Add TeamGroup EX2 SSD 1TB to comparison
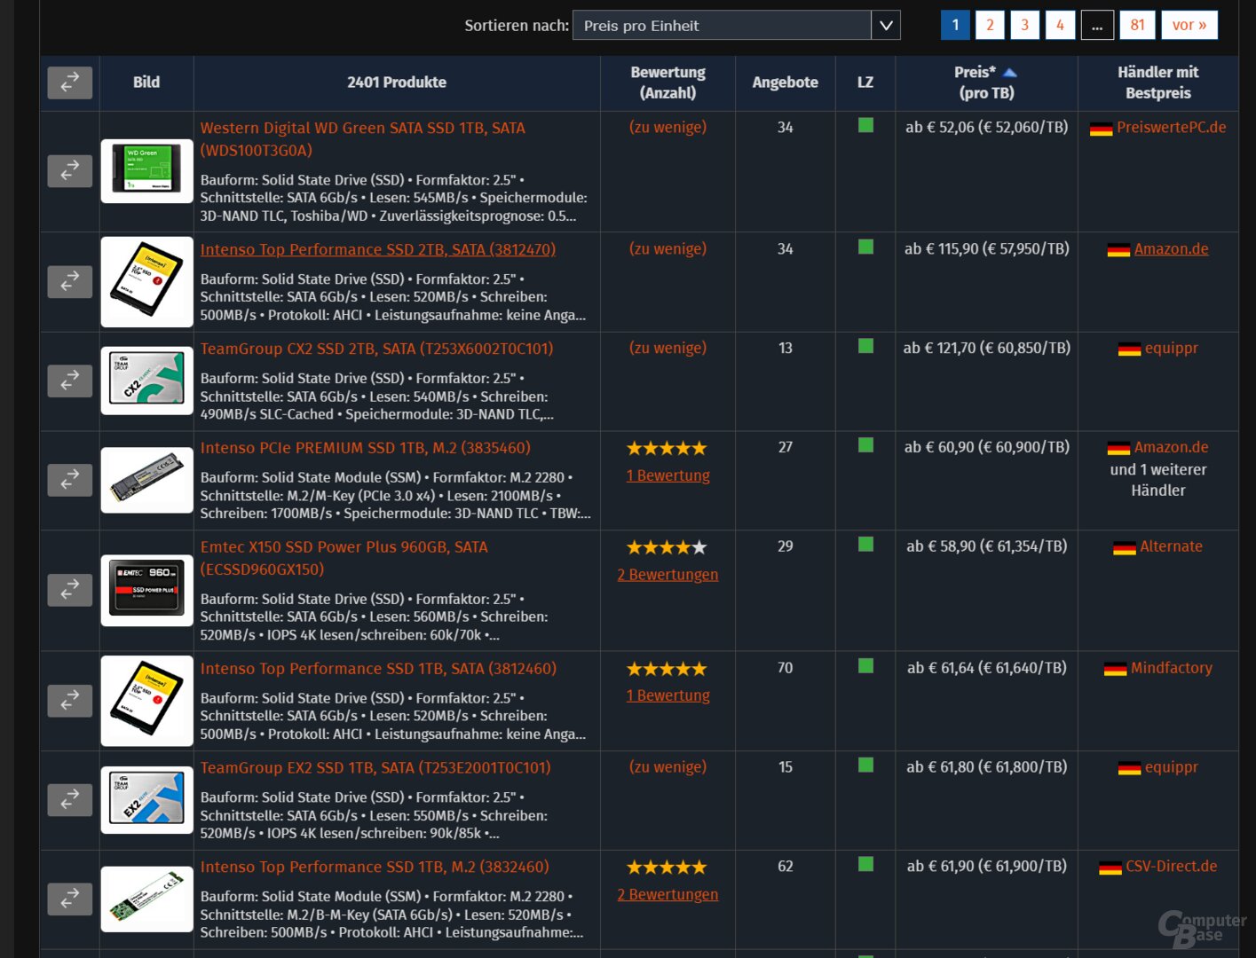The image size is (1256, 958). point(70,799)
